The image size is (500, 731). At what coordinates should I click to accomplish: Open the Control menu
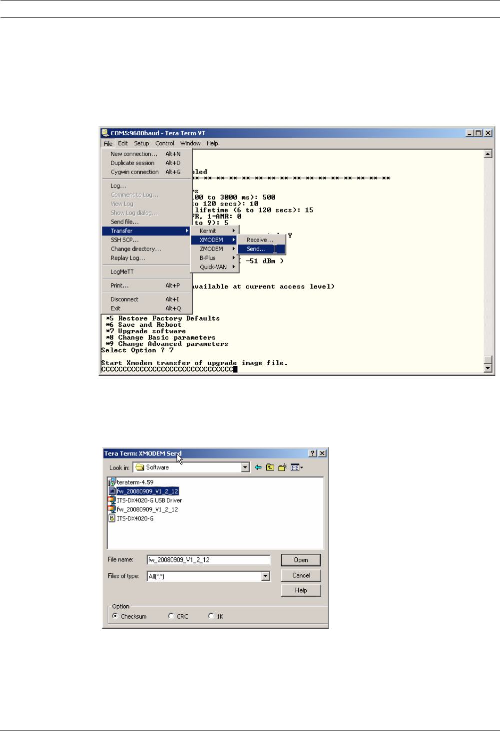(x=165, y=143)
